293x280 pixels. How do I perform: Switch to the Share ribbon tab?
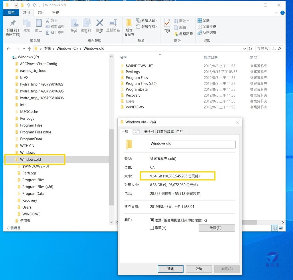(41, 13)
